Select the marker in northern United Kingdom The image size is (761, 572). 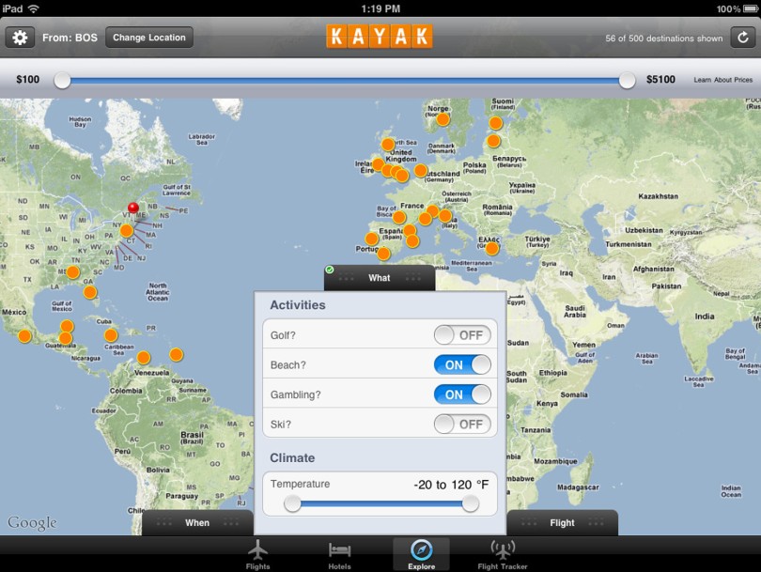388,145
